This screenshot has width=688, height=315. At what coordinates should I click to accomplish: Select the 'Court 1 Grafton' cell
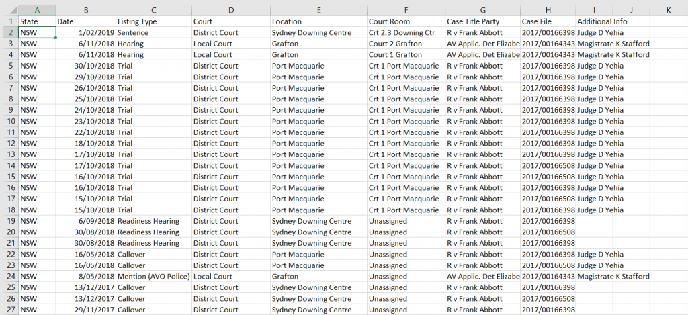coord(405,54)
